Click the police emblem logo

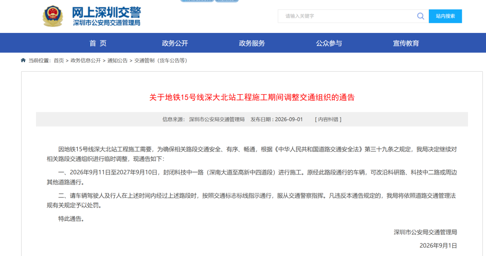point(53,16)
